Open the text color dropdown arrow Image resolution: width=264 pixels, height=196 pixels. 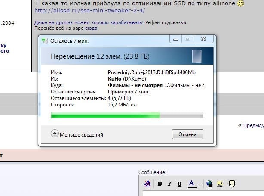click(200, 184)
